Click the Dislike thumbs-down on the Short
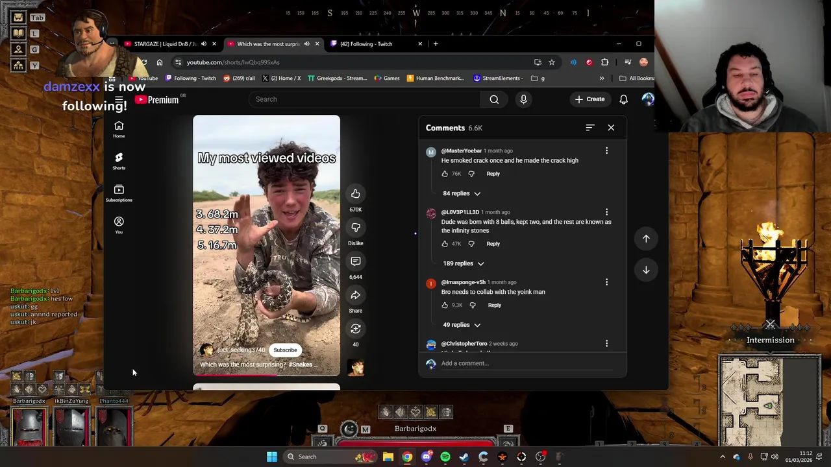 (x=356, y=228)
